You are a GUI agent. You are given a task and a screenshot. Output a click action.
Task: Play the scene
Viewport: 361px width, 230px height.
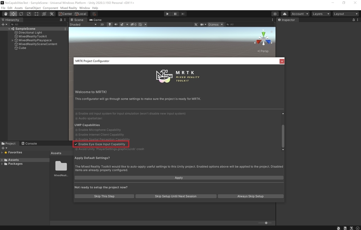[167, 14]
